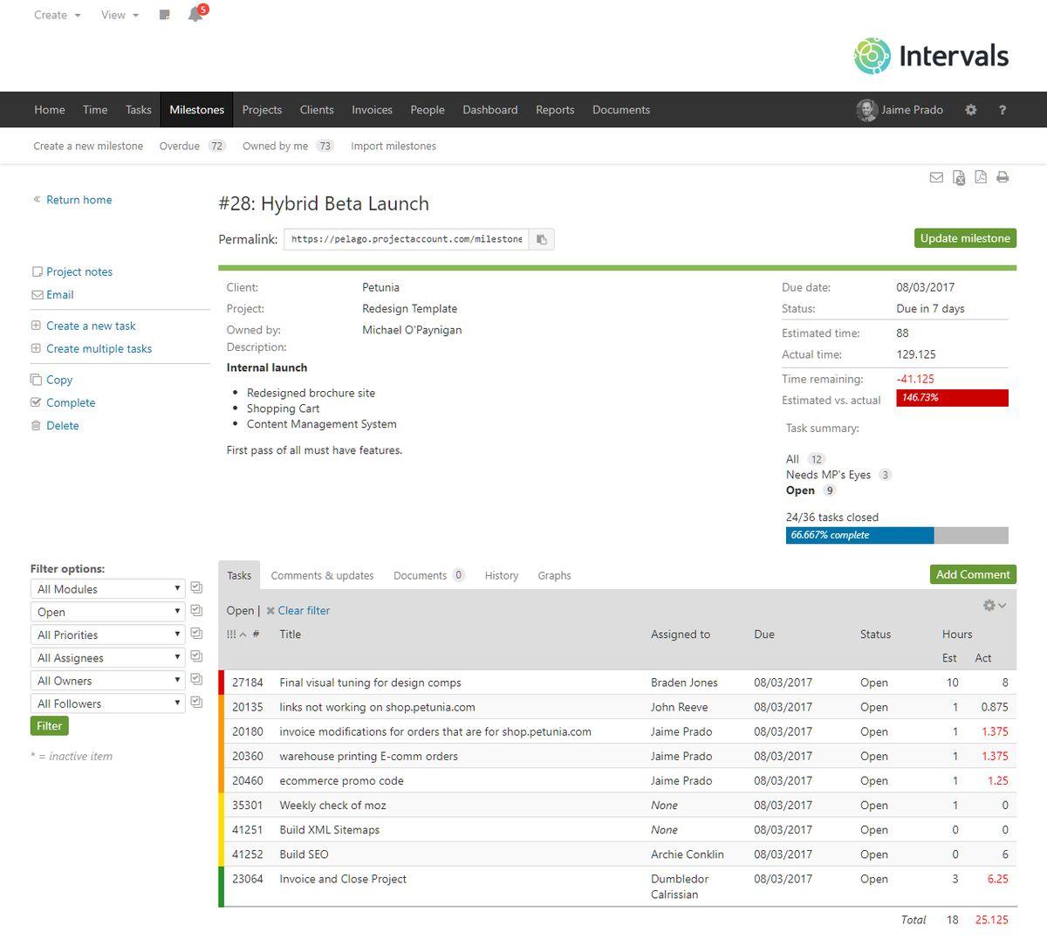Expand the All Assignees dropdown
Viewport: 1047px width, 940px height.
pos(108,658)
